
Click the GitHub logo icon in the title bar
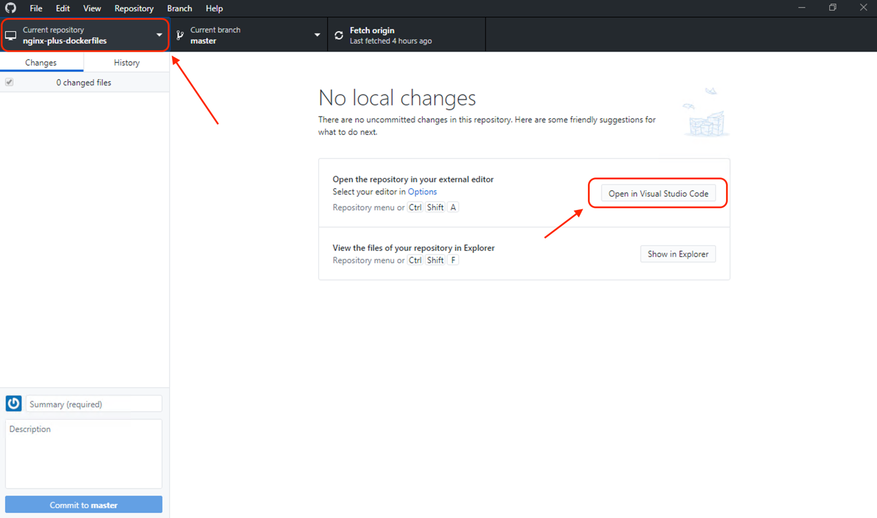tap(10, 8)
